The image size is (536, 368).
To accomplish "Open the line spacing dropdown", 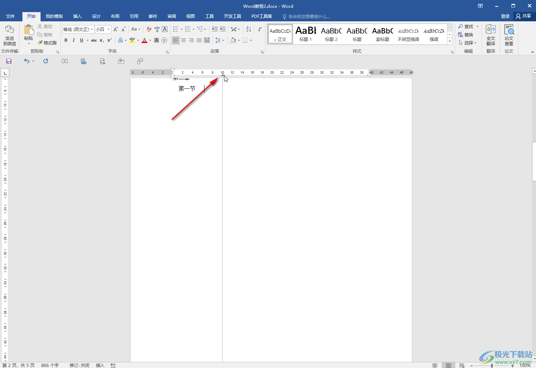I will [220, 40].
